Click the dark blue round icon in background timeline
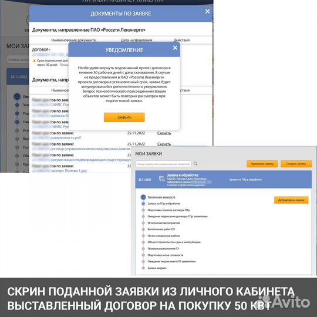This screenshot has width=317, height=317. (x=17, y=96)
